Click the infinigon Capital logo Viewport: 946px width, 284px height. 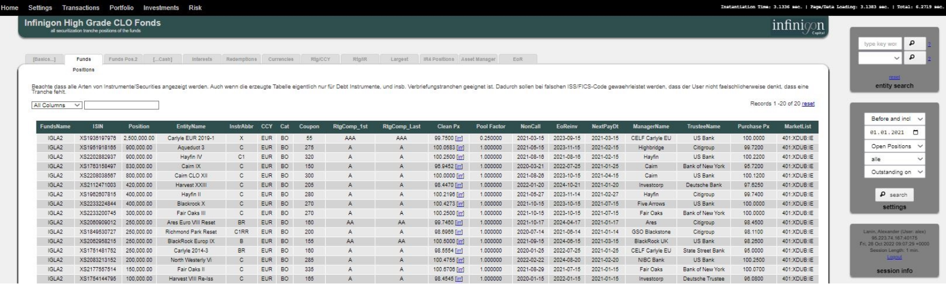click(798, 26)
